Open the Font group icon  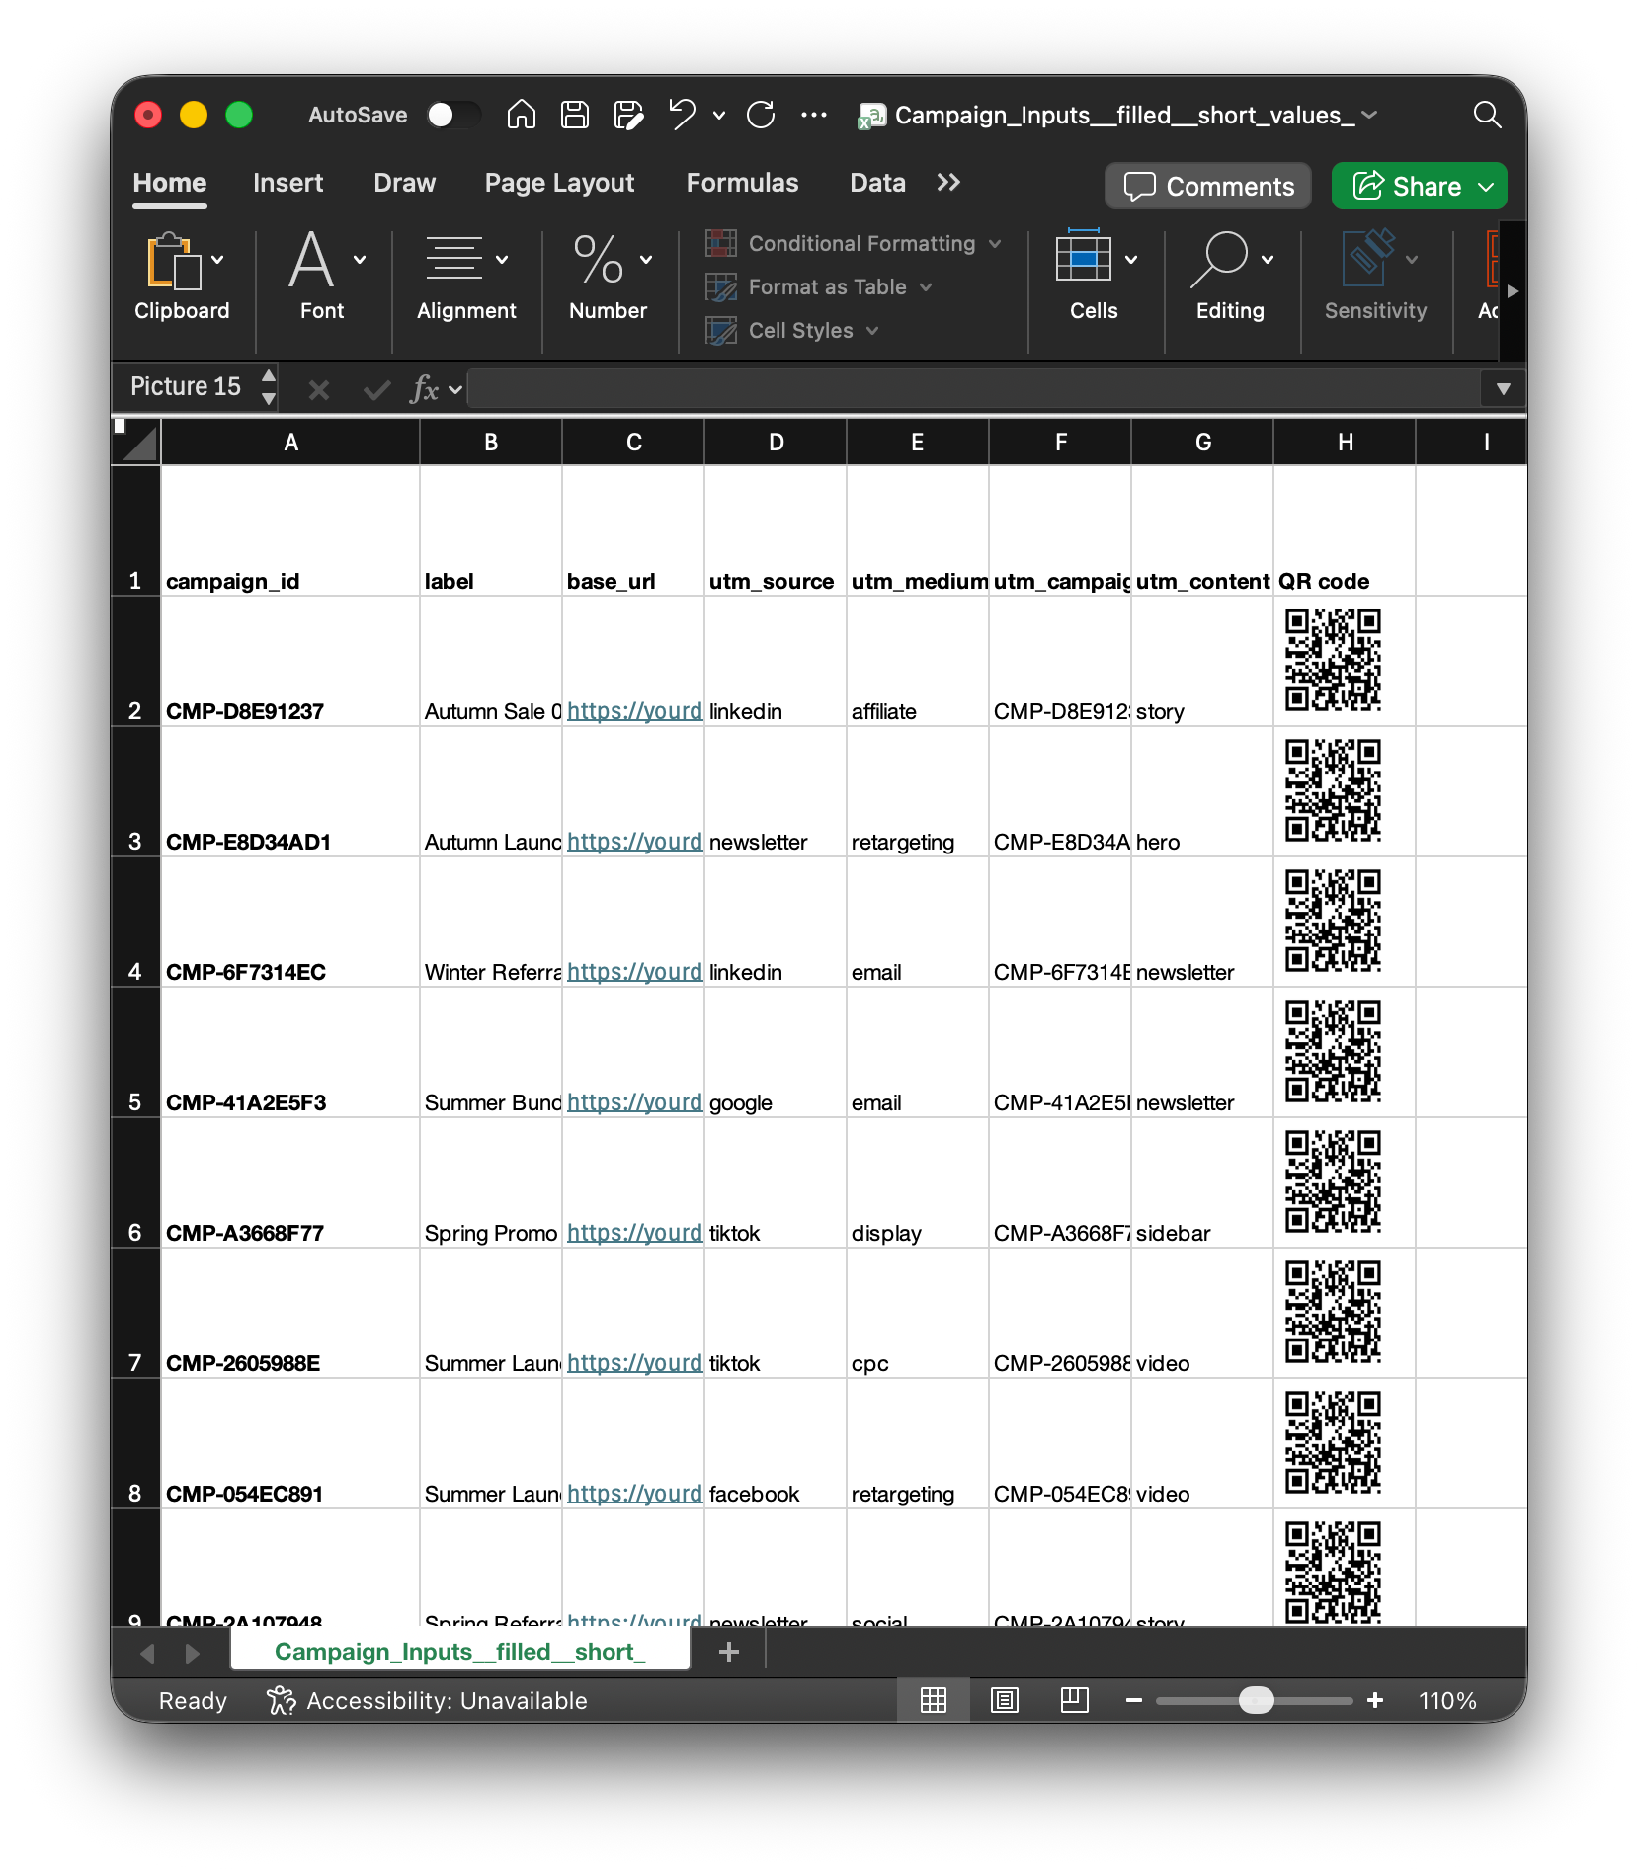click(x=311, y=259)
